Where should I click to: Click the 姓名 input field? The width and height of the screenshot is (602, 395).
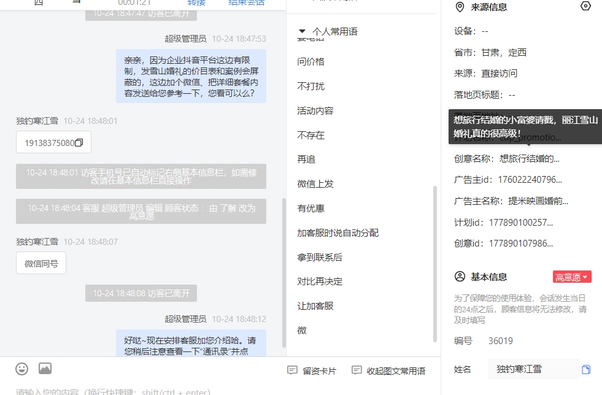[x=534, y=369]
